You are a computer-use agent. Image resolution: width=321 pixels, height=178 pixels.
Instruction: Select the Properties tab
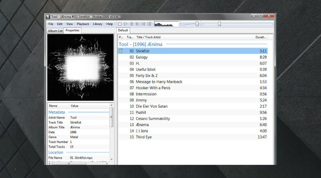coord(72,30)
